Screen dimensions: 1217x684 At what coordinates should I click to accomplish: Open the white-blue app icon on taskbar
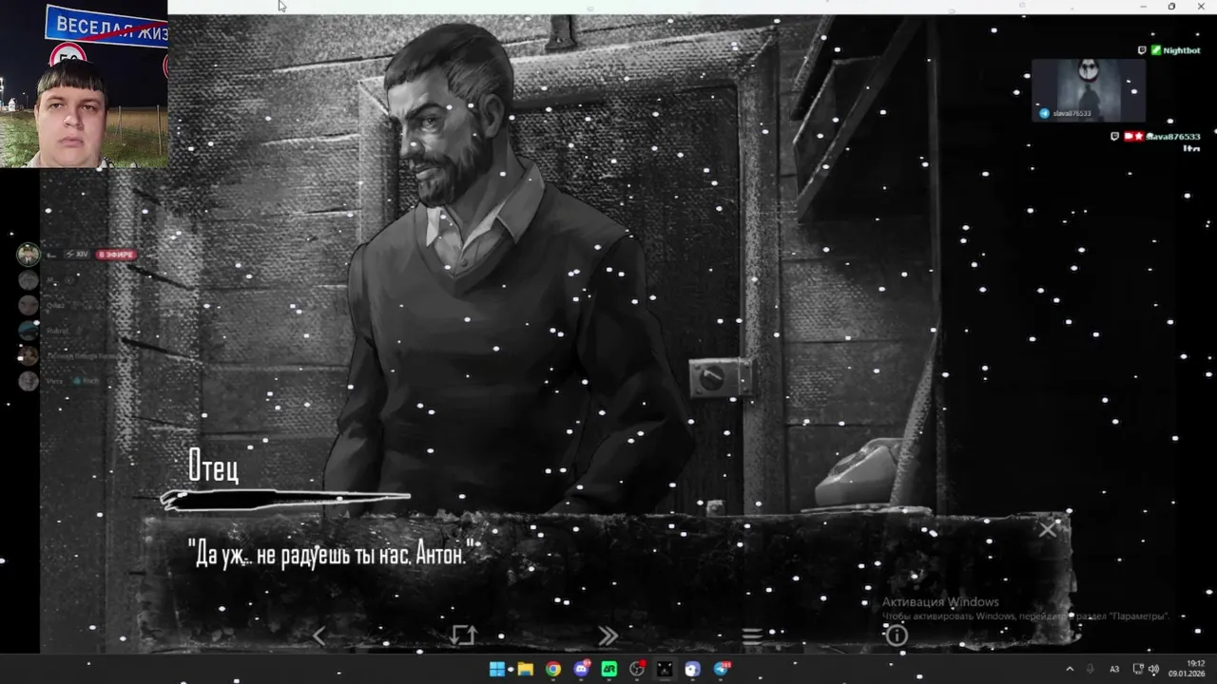pyautogui.click(x=693, y=669)
